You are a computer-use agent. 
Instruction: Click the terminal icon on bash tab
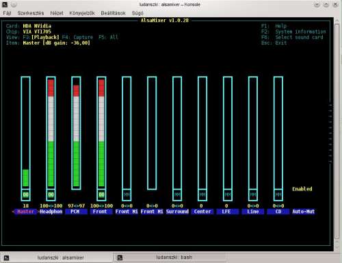pos(120,258)
